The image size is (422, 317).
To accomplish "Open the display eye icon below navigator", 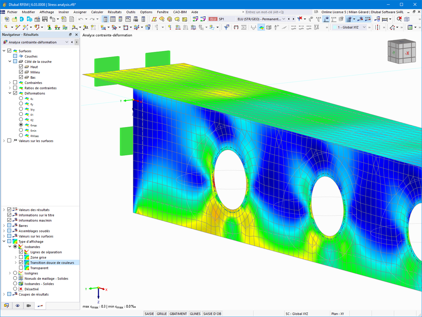I will (x=18, y=305).
